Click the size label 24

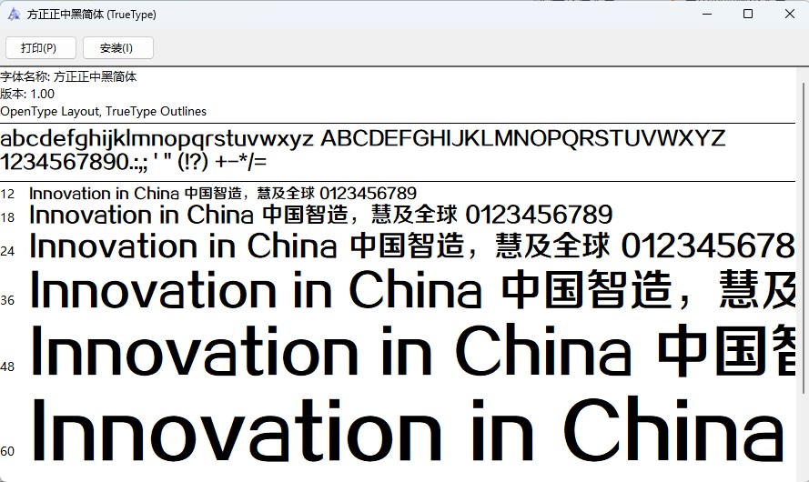click(7, 251)
